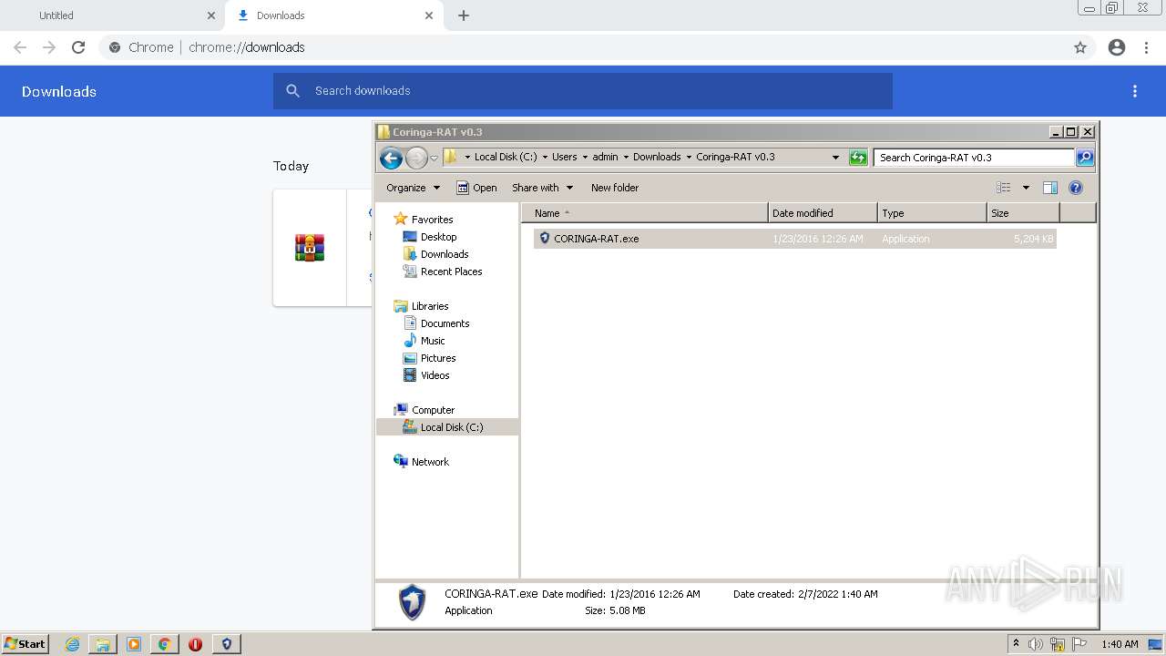Click the Open button in toolbar
Image resolution: width=1166 pixels, height=656 pixels.
click(476, 188)
